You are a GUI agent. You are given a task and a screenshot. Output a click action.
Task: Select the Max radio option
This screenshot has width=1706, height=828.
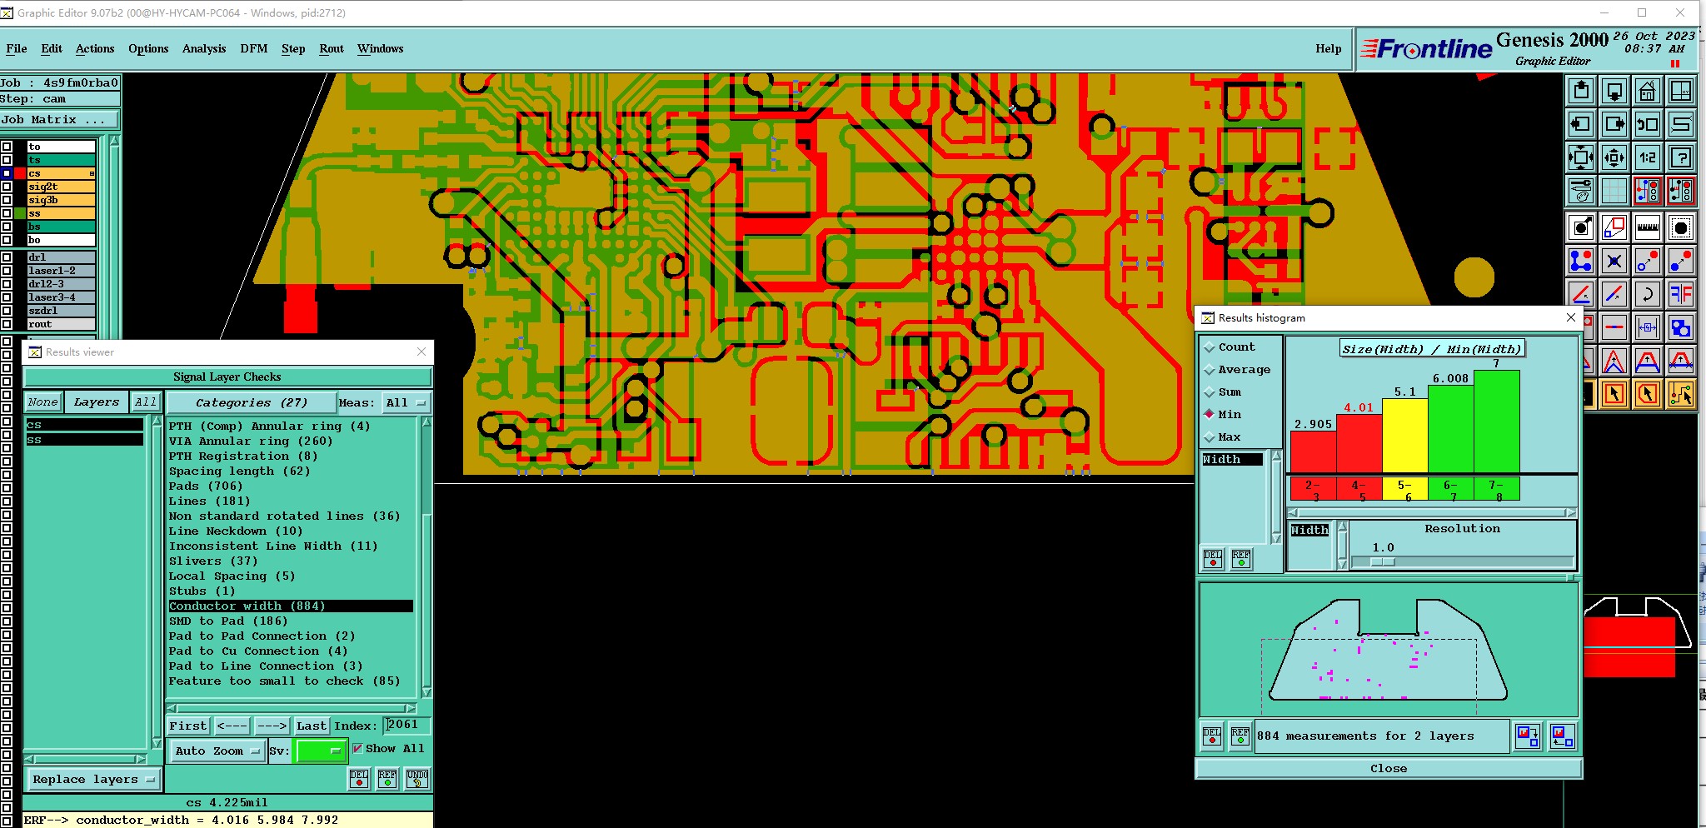1223,437
